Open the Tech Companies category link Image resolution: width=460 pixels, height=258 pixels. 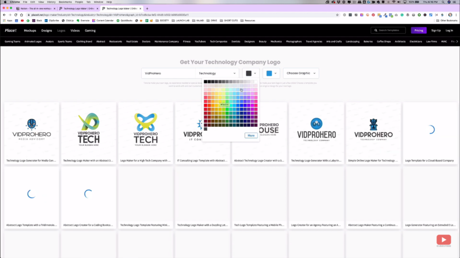pyautogui.click(x=219, y=42)
